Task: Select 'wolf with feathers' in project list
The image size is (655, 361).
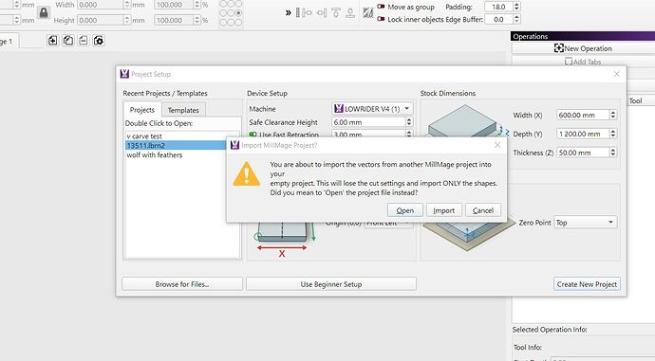Action: point(155,155)
